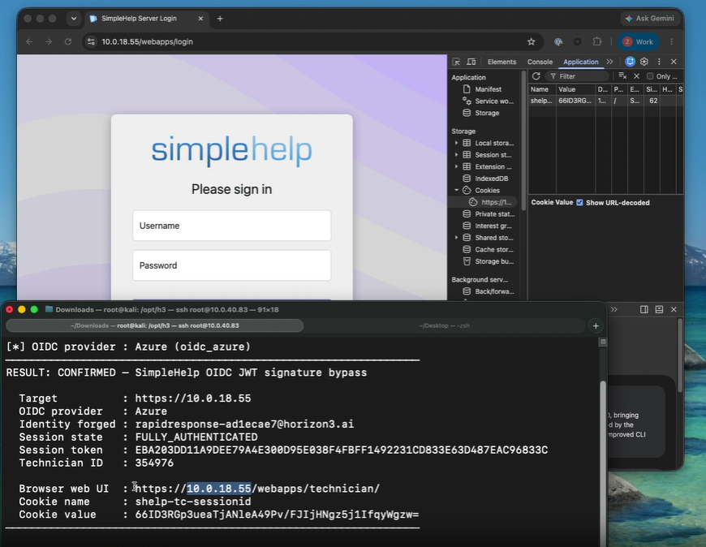Close the DevTools panel

pos(674,62)
